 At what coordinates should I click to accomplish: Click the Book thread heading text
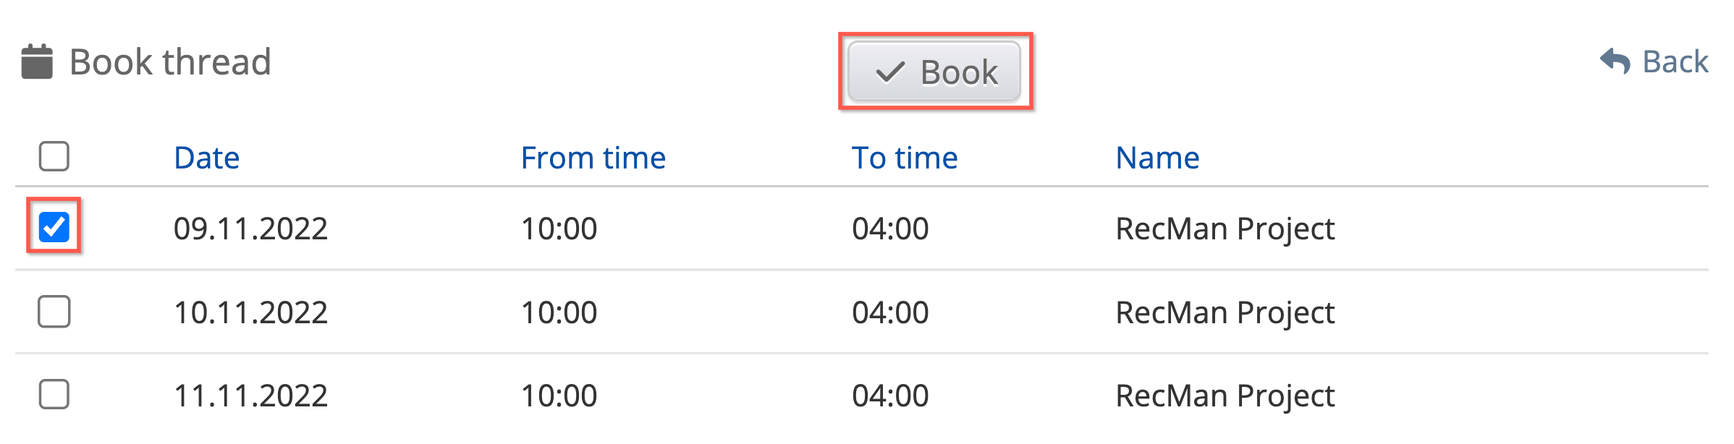(x=170, y=62)
